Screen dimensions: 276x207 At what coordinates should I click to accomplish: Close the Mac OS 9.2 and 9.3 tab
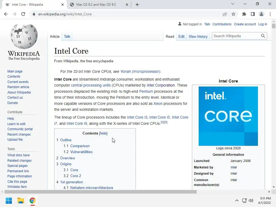[x=127, y=5]
